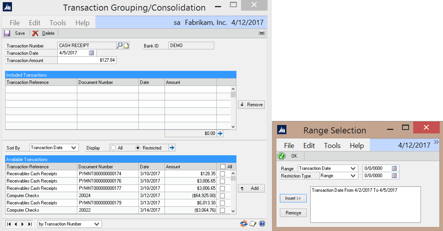The width and height of the screenshot is (443, 231).
Task: Check the All checkbox in Available Transactions
Action: point(223,167)
